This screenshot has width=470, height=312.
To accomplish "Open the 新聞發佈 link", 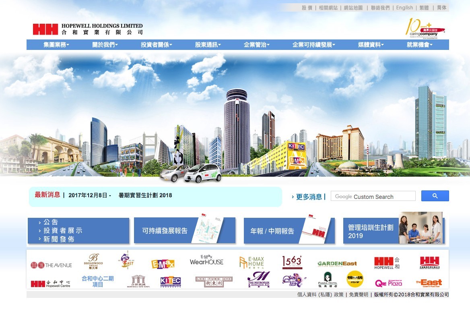I will [x=59, y=239].
